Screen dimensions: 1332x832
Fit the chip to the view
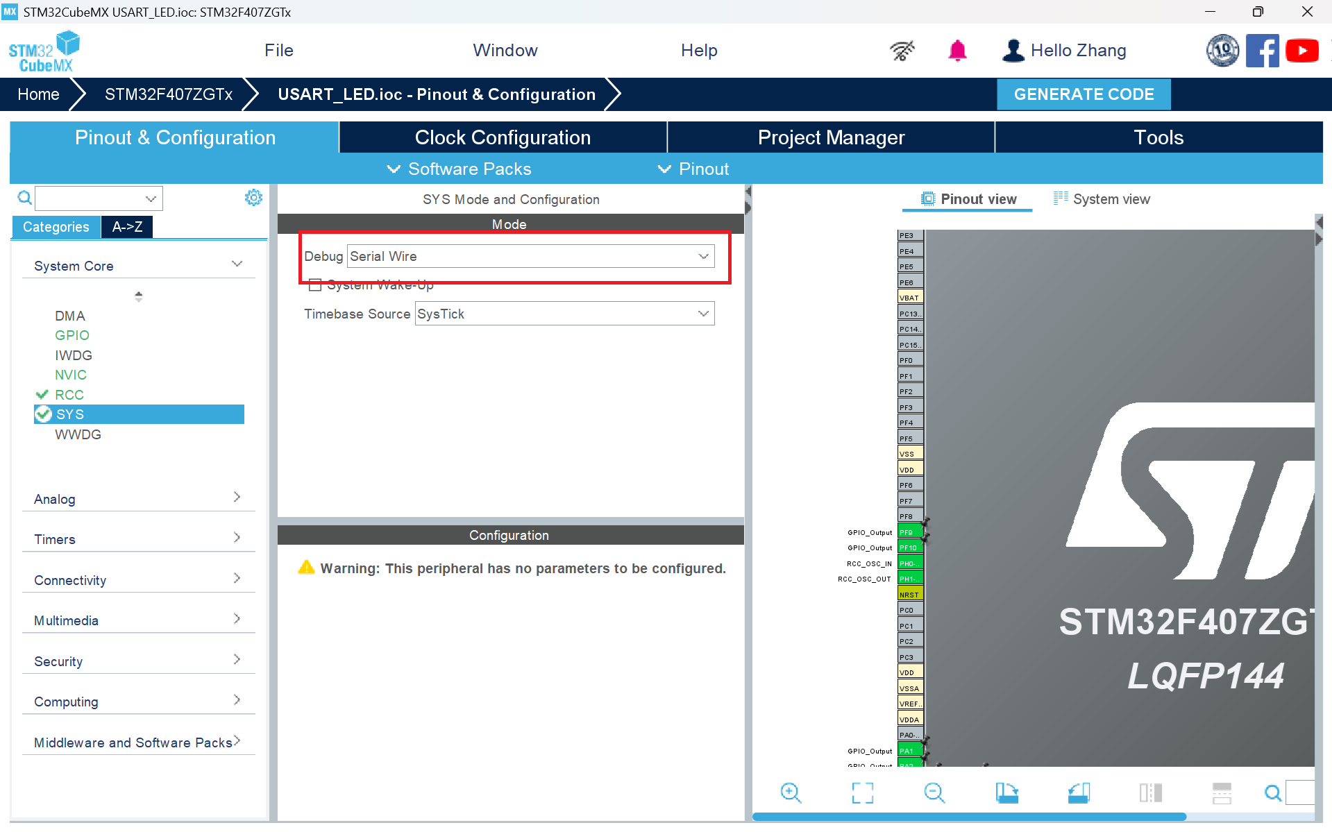click(x=863, y=792)
